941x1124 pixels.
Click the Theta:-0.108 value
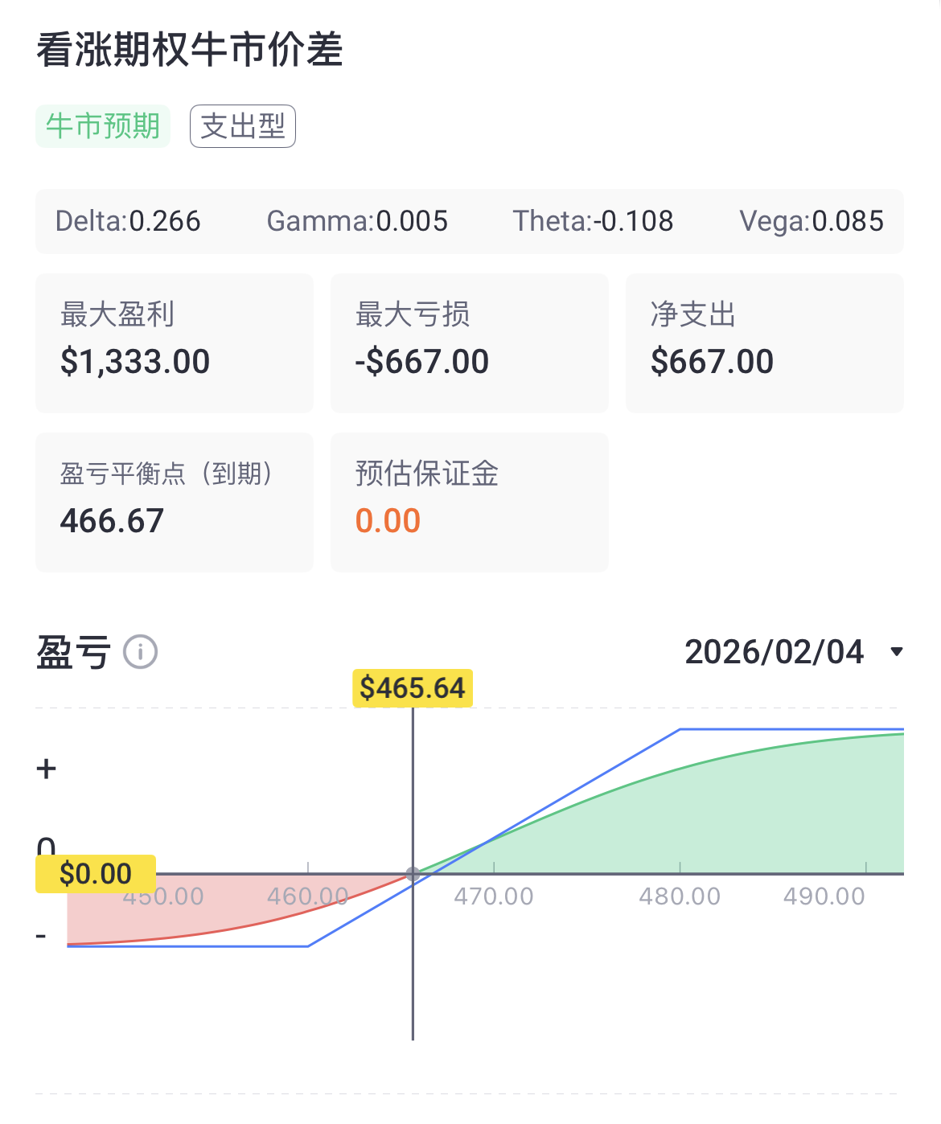[594, 221]
